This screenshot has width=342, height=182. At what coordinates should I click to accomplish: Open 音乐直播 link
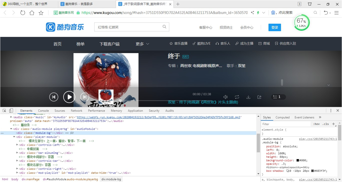(178, 43)
